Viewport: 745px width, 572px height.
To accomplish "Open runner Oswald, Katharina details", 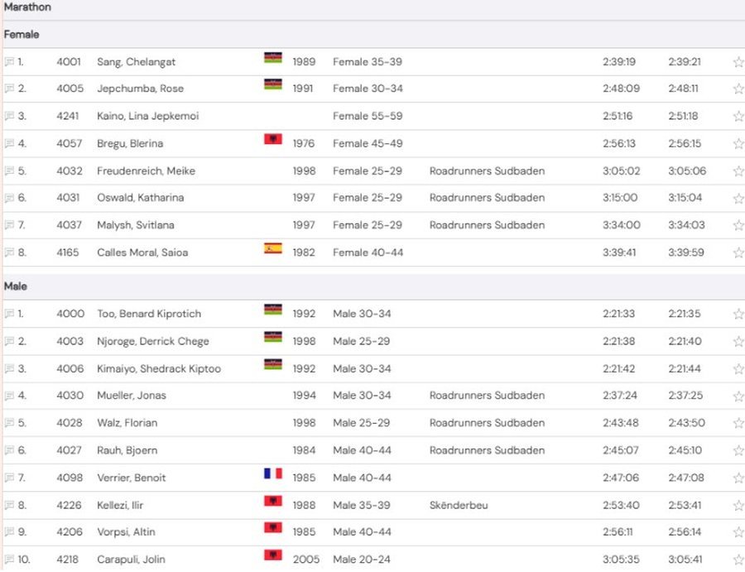I will 140,198.
